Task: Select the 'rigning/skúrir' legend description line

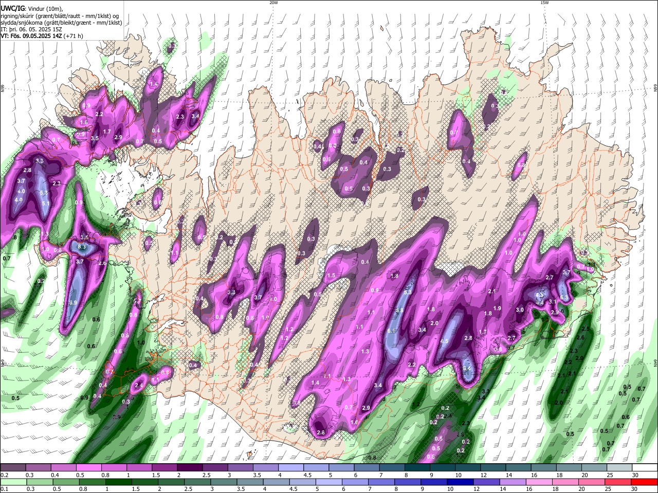Action: [60, 16]
